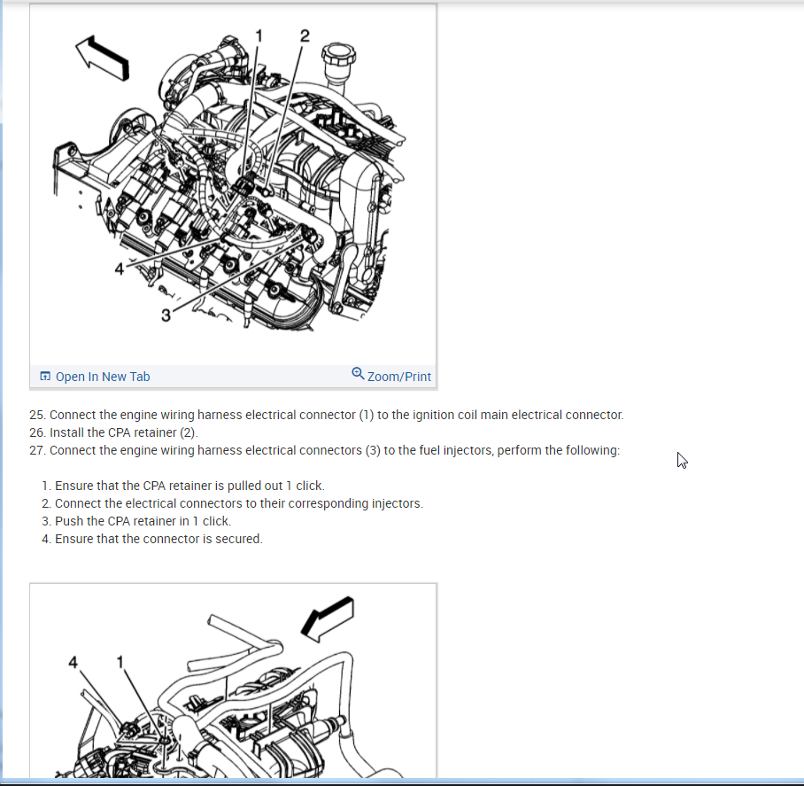Screen dimensions: 804x786
Task: Click step 25 about the ignition coil connector
Action: [327, 415]
